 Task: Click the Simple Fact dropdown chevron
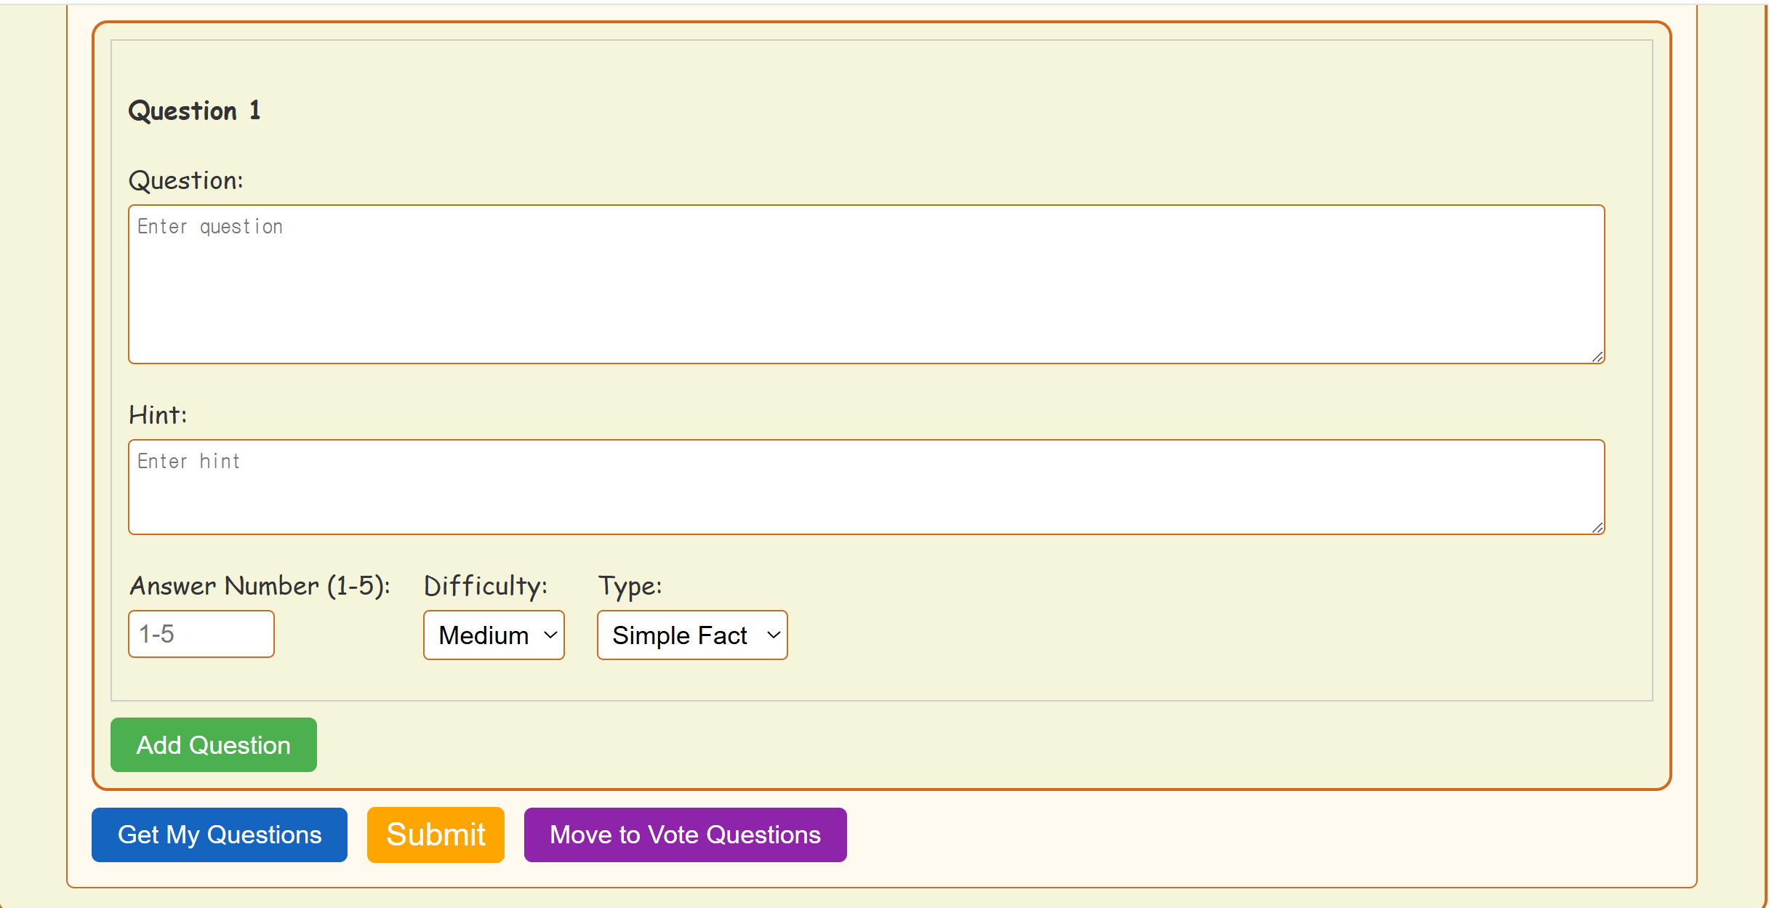click(x=773, y=635)
